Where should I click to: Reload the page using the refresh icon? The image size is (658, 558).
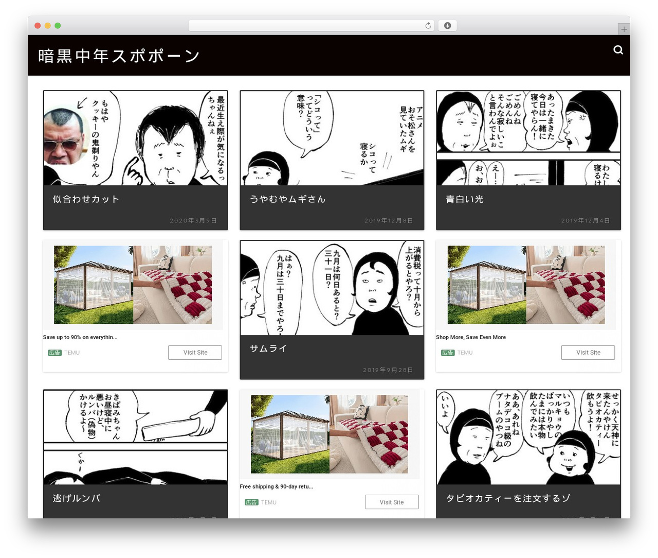click(428, 26)
